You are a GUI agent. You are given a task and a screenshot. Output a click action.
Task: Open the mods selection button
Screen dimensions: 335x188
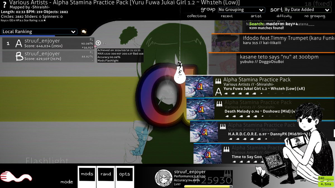(x=87, y=177)
